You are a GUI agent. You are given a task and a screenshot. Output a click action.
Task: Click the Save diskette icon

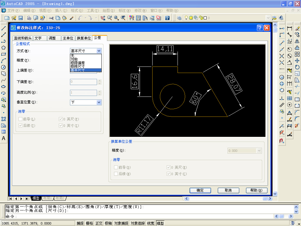pos(21,18)
